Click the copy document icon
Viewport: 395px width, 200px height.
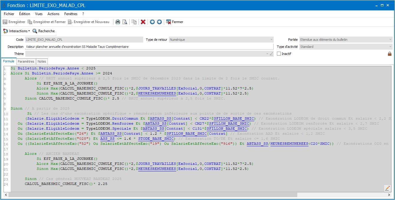click(134, 22)
